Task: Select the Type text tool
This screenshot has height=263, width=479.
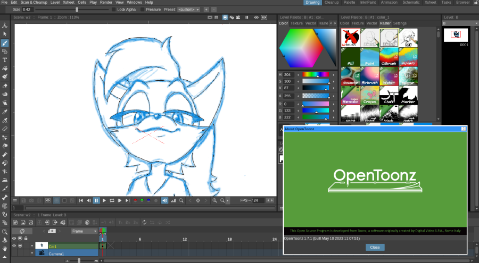Action: point(5,60)
